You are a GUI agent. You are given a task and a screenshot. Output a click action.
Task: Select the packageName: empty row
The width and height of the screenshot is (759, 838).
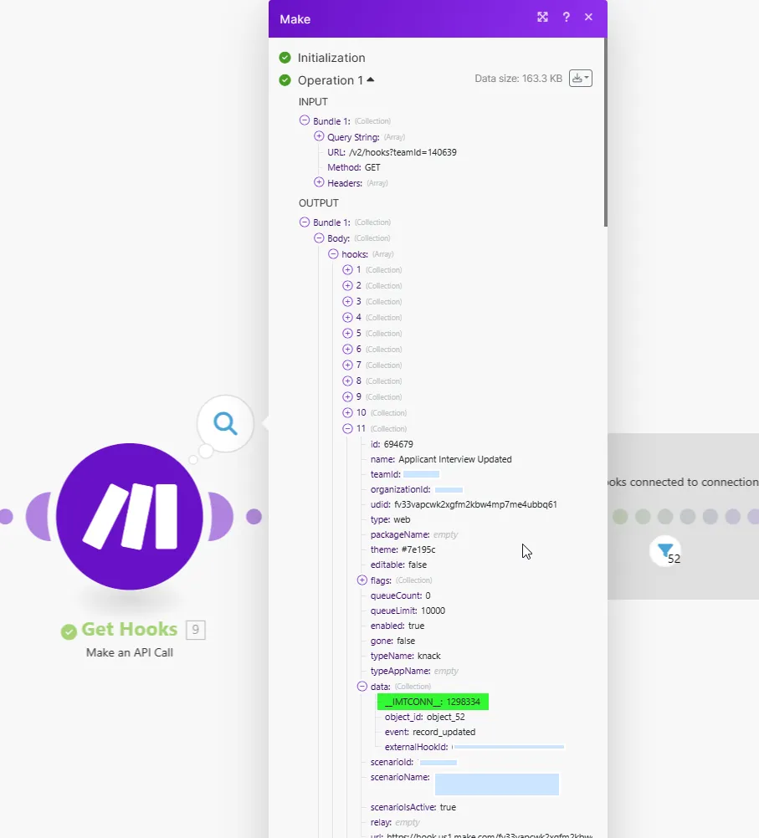414,534
